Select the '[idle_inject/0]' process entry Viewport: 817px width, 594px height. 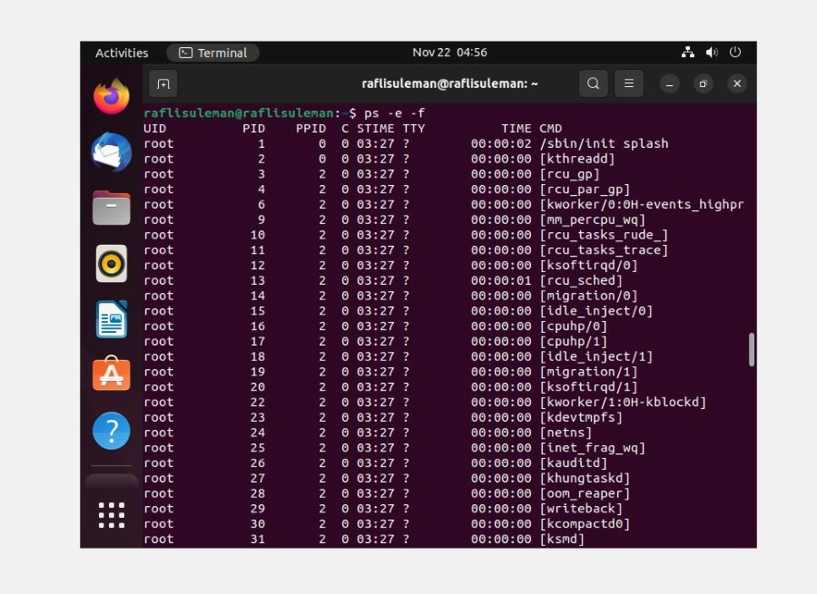pyautogui.click(x=596, y=311)
